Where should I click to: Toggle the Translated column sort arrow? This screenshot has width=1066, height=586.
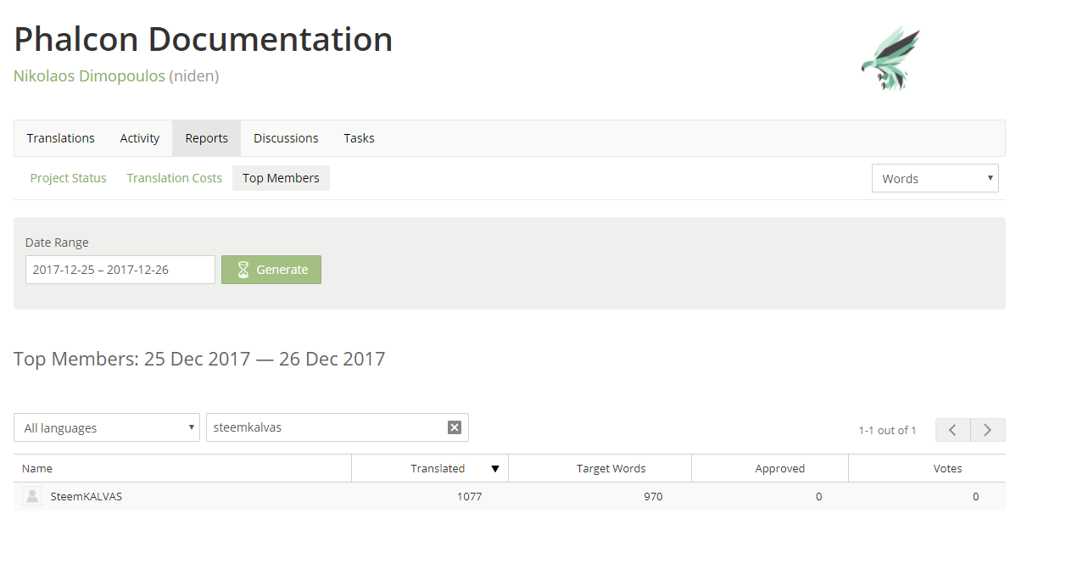495,469
